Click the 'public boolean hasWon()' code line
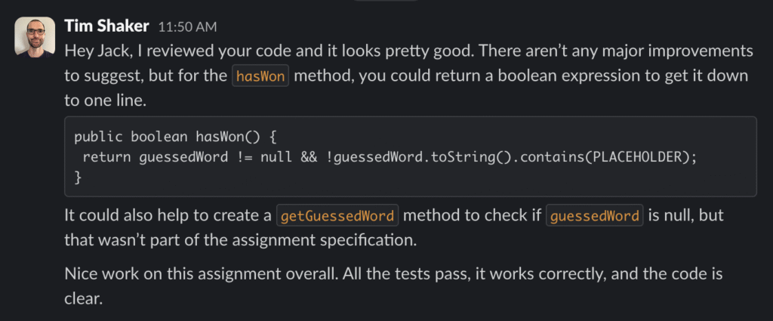 [x=151, y=137]
